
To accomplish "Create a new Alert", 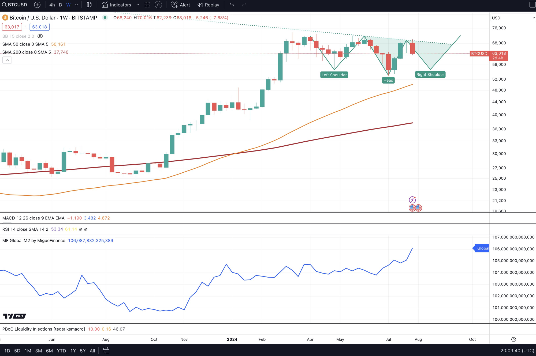I will point(181,5).
